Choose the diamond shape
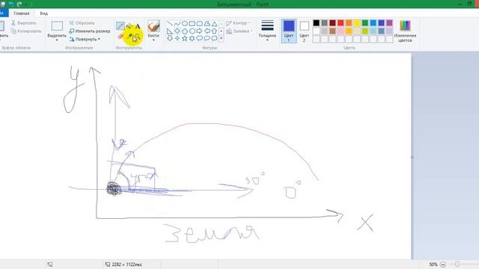479x269 pixels. click(x=177, y=31)
